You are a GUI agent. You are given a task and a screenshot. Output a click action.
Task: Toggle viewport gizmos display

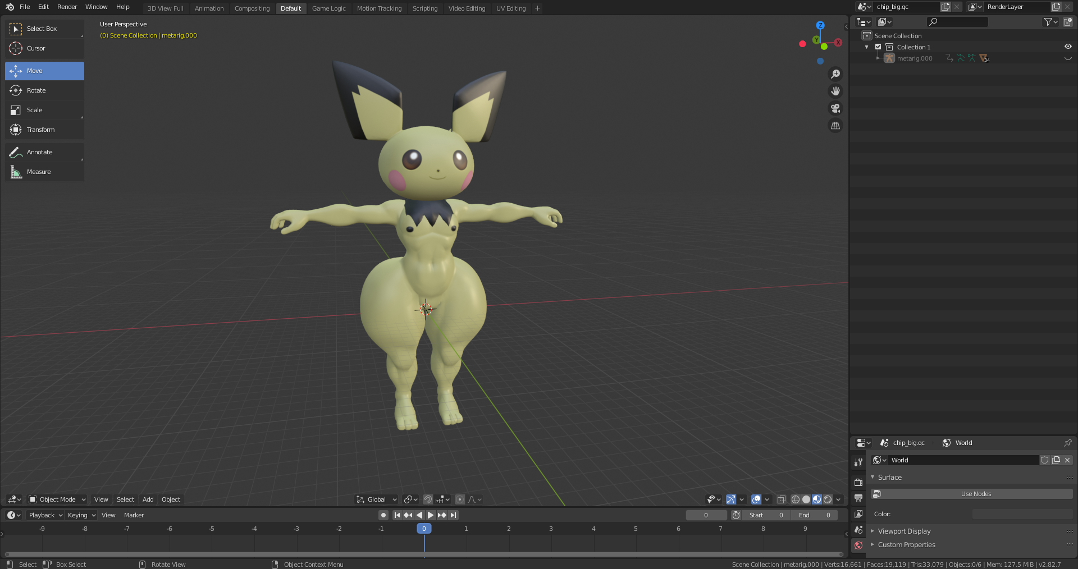point(731,499)
